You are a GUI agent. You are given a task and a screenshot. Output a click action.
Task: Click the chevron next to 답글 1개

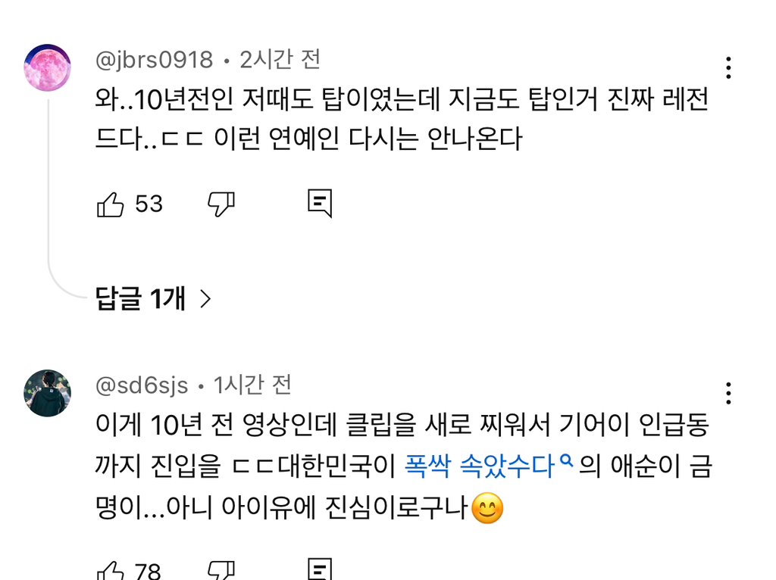(205, 300)
